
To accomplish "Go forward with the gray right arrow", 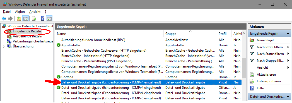I will click(x=10, y=18).
